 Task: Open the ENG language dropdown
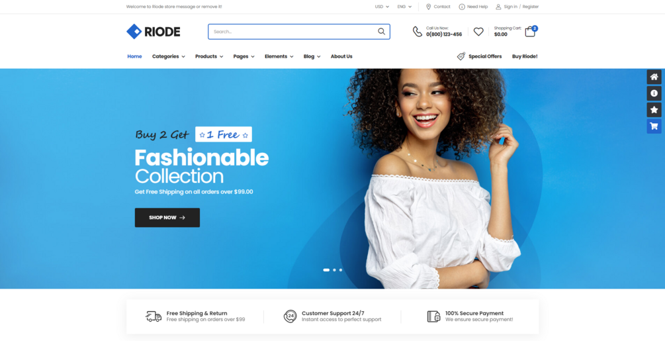point(404,7)
